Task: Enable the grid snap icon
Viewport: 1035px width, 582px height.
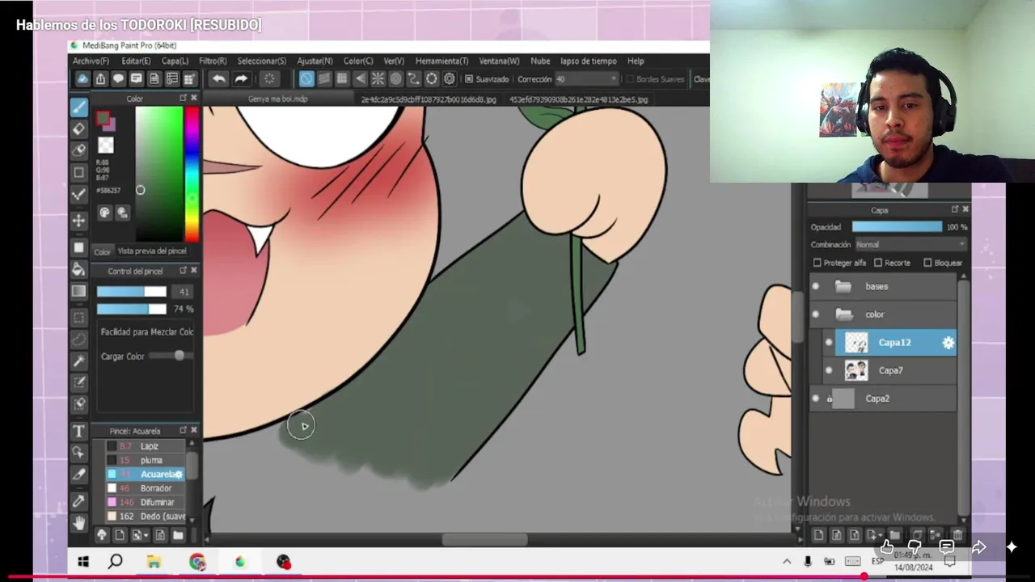Action: tap(342, 78)
